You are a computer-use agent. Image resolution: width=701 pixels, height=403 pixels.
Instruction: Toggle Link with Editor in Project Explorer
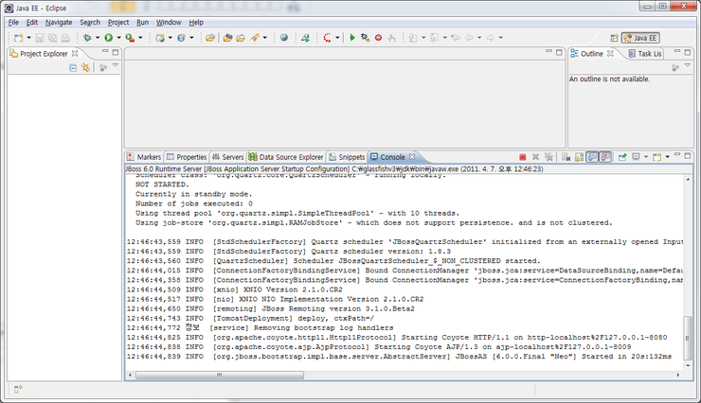coord(85,68)
